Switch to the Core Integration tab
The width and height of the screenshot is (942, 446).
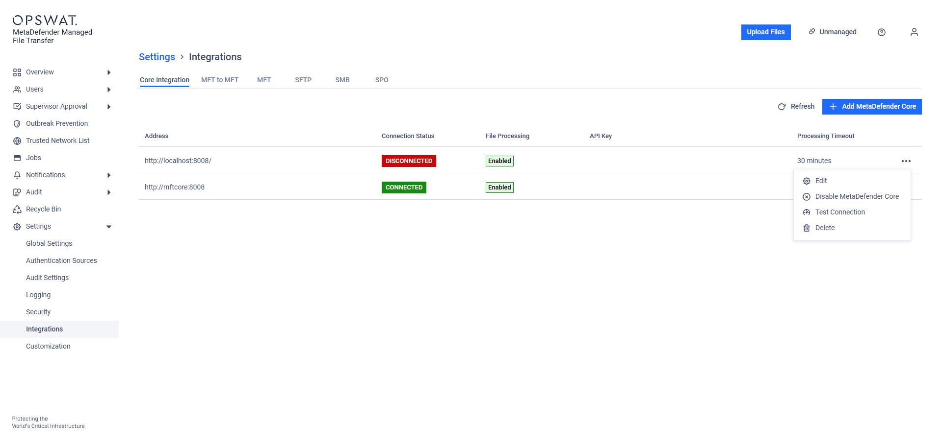tap(164, 80)
